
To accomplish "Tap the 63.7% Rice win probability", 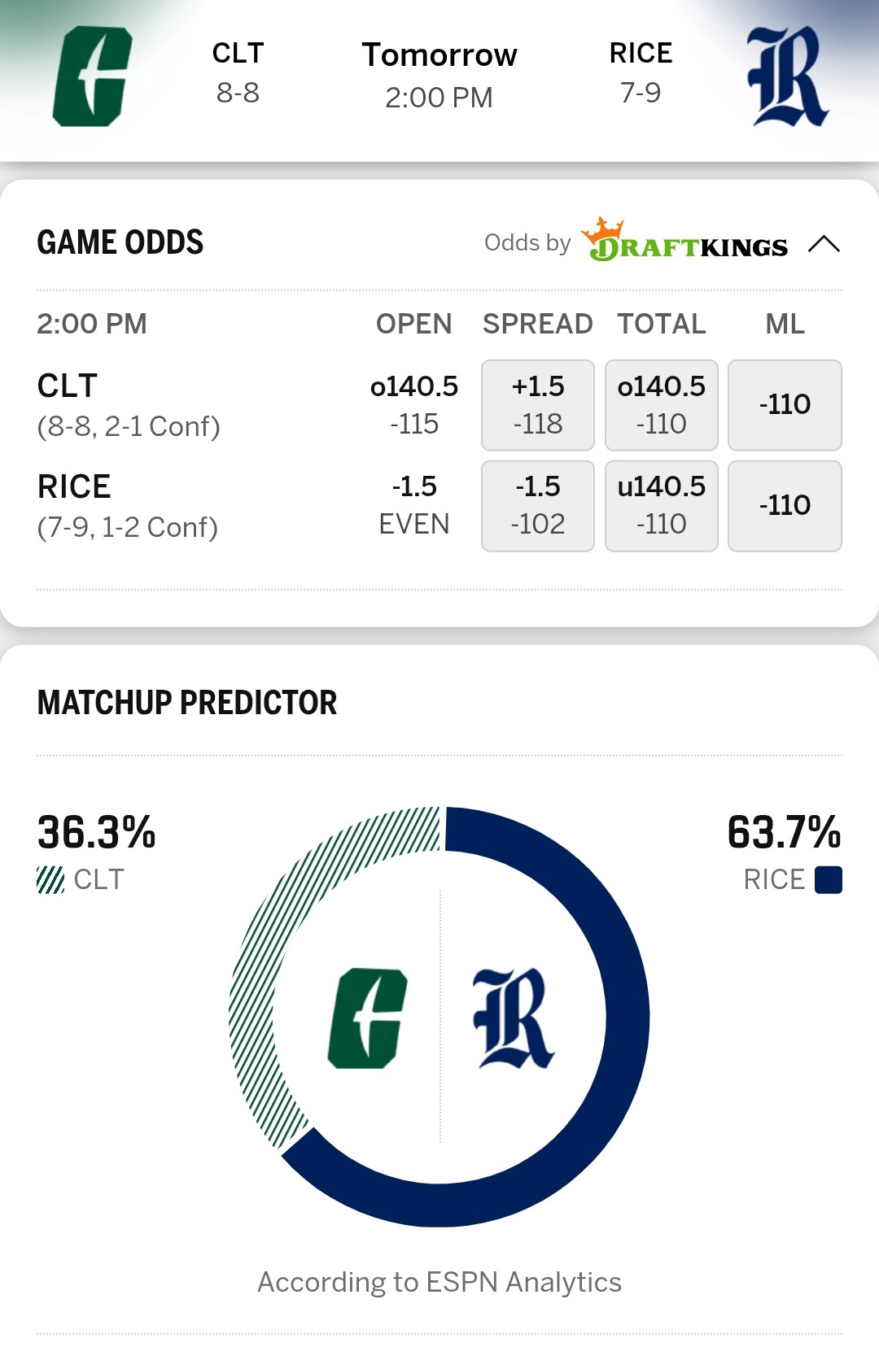I will click(784, 832).
